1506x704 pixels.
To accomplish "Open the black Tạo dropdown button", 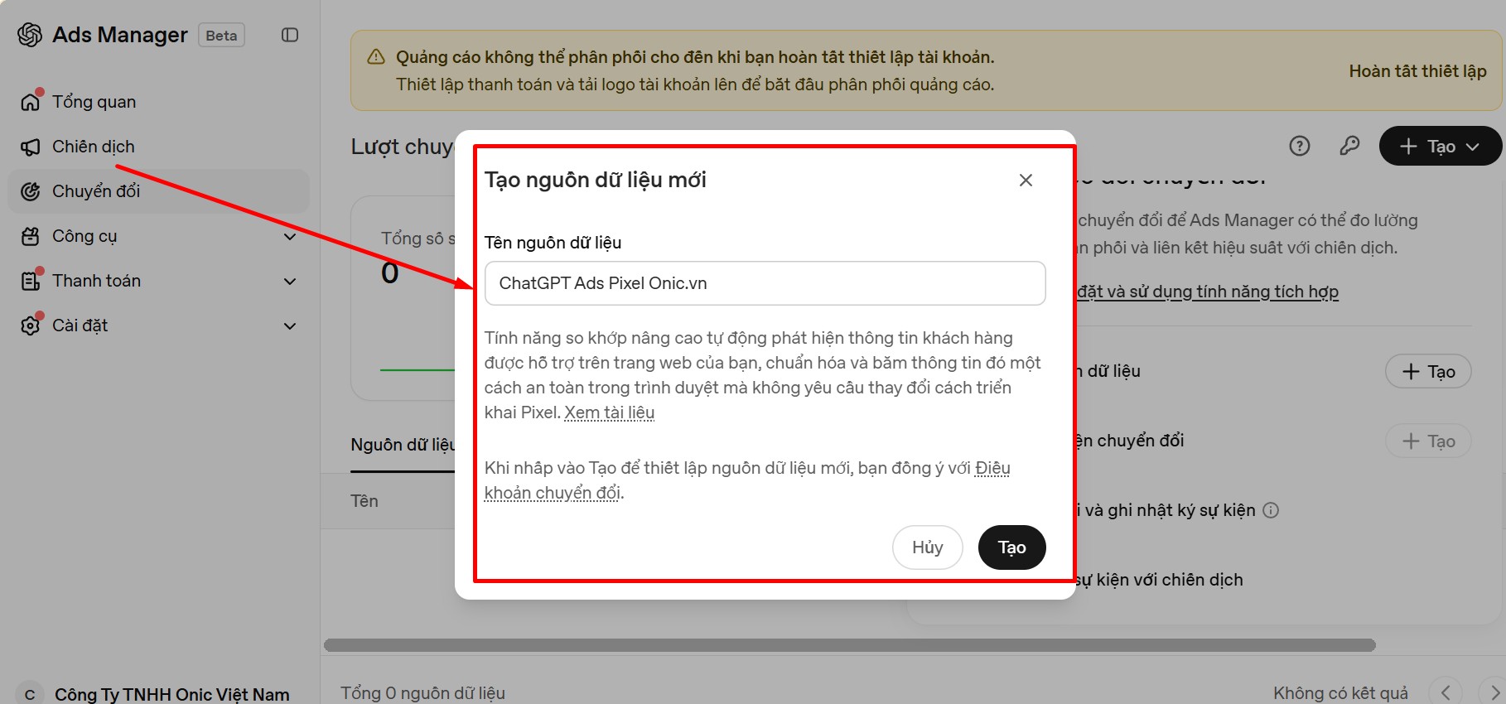I will click(1440, 147).
